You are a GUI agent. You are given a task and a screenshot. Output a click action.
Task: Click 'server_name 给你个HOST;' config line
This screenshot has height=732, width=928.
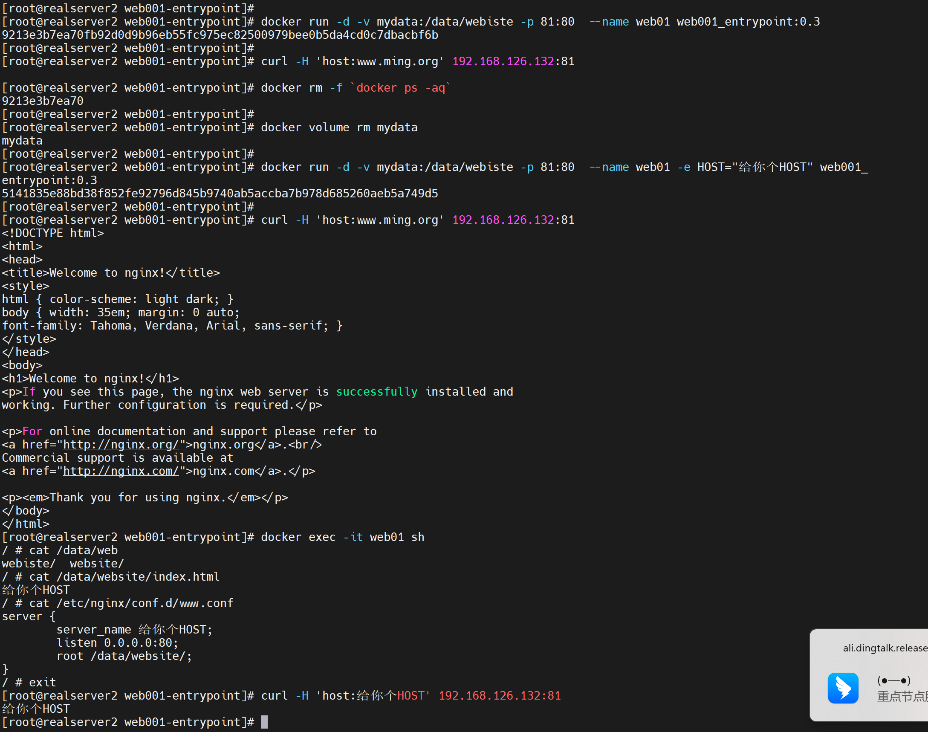pyautogui.click(x=134, y=630)
